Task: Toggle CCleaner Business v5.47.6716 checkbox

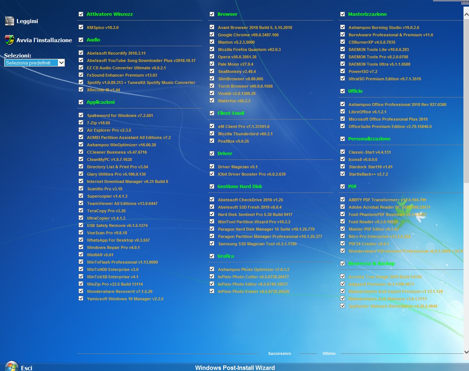Action: coord(81,152)
